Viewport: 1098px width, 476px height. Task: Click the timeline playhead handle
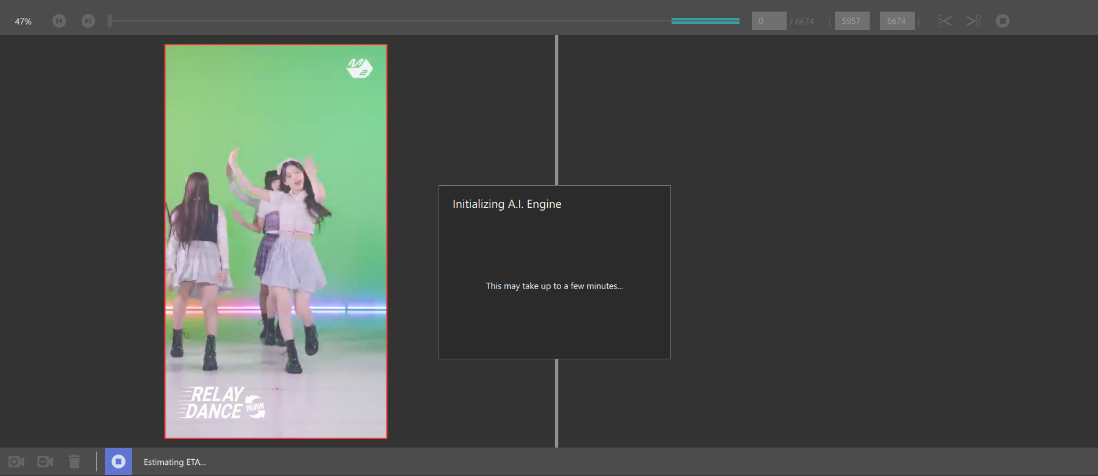[110, 21]
